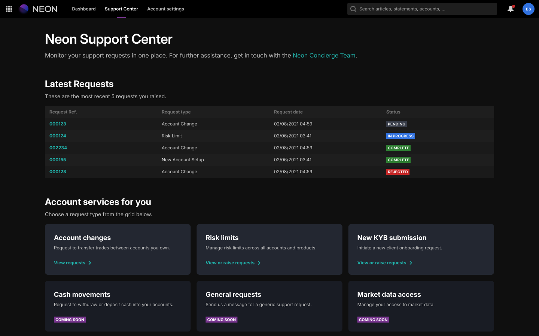Image resolution: width=539 pixels, height=336 pixels.
Task: Go to the Dashboard tab
Action: (x=84, y=9)
